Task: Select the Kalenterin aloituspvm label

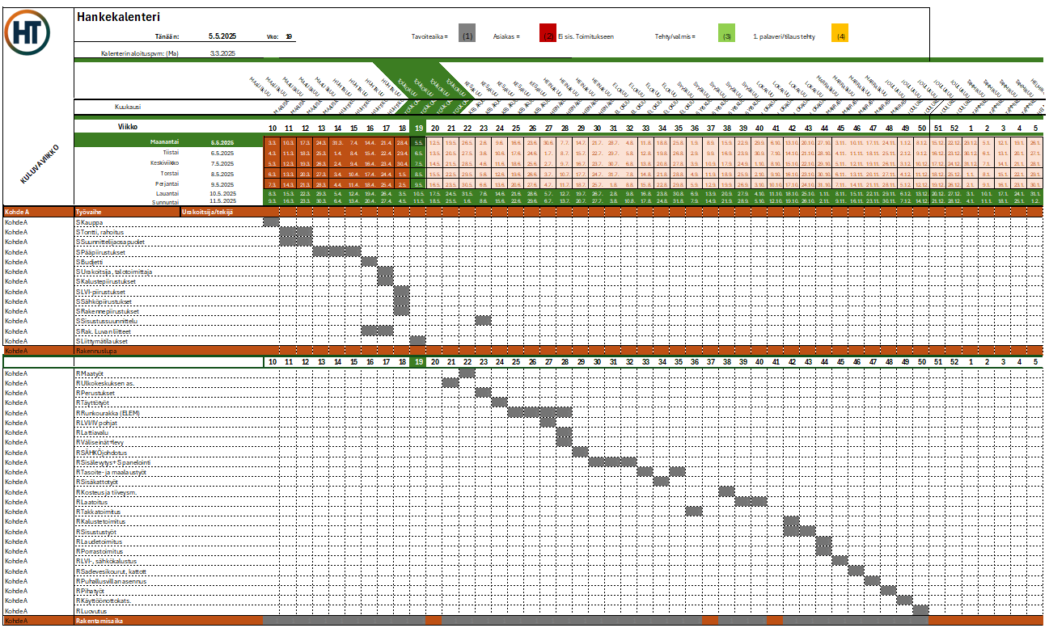Action: coord(139,53)
